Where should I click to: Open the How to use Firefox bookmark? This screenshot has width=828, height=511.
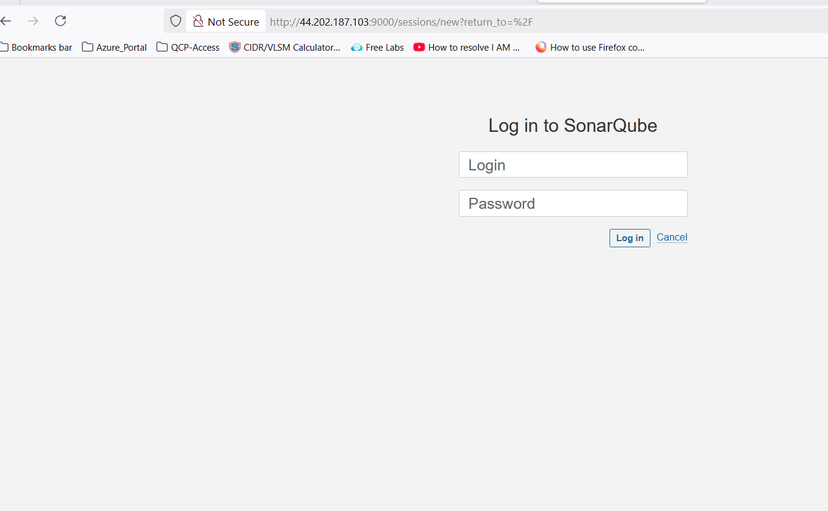(x=590, y=47)
